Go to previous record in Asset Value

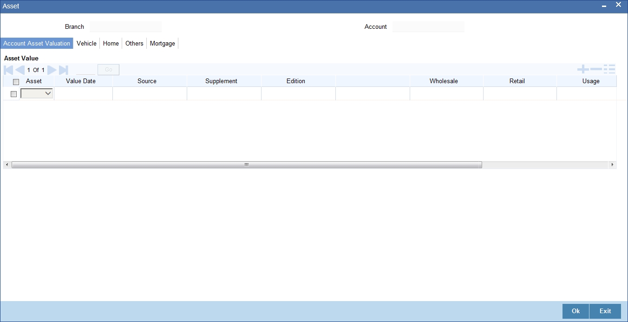tap(20, 70)
